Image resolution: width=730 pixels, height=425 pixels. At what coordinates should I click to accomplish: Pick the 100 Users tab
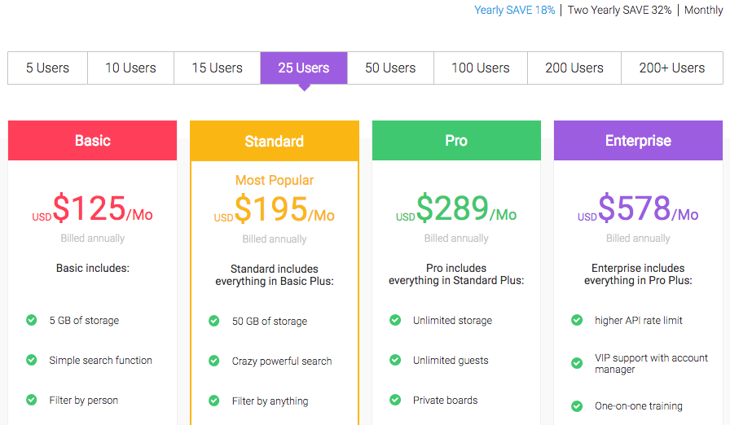click(x=480, y=68)
